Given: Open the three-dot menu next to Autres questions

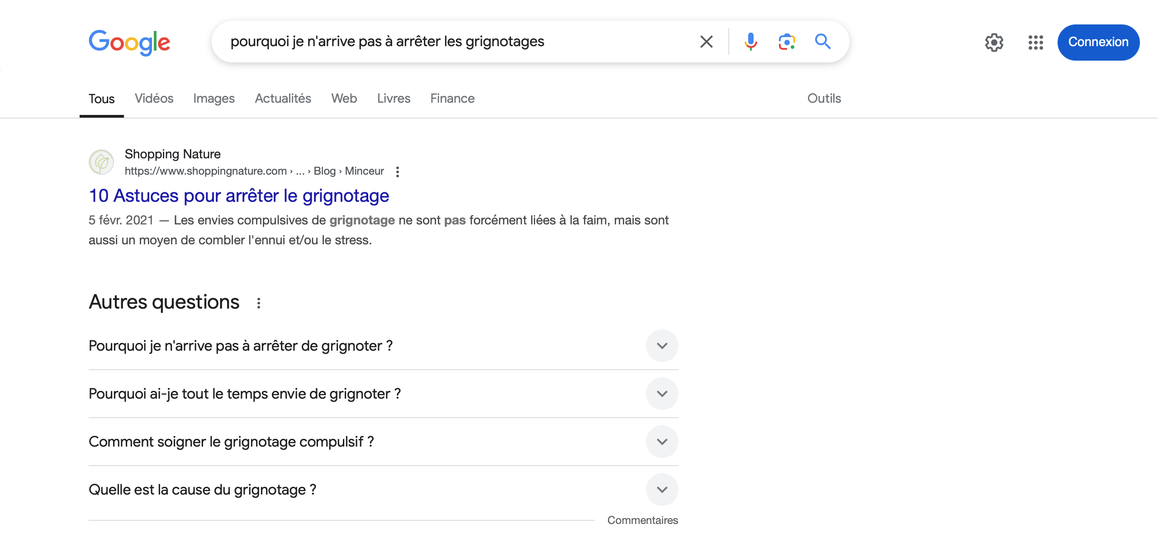Looking at the screenshot, I should [258, 303].
